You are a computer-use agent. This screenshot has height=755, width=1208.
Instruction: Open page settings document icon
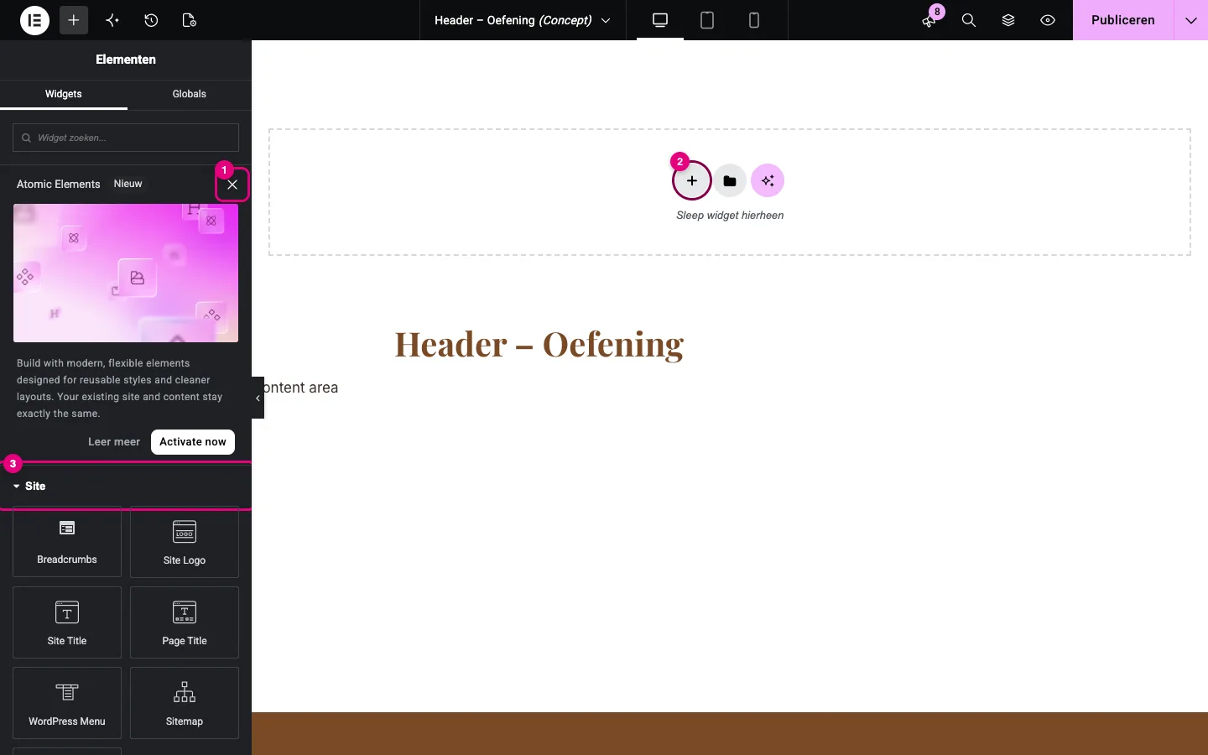pyautogui.click(x=190, y=20)
